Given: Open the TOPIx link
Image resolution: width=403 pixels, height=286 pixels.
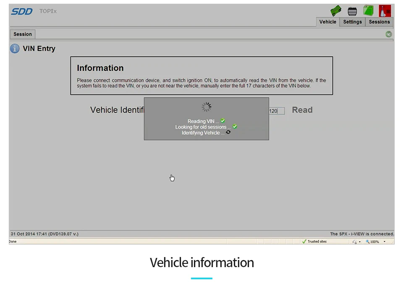Looking at the screenshot, I should point(48,11).
